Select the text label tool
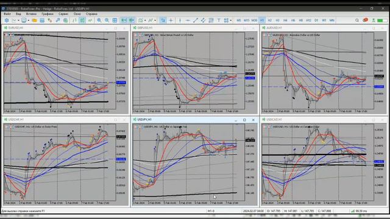 click(219, 20)
